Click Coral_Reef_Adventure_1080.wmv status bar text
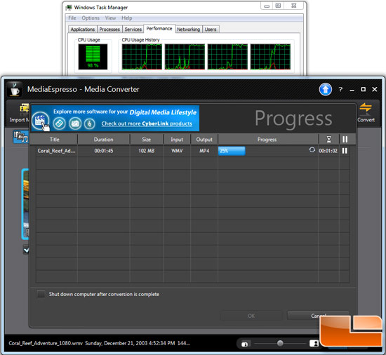The width and height of the screenshot is (386, 355). (46, 343)
